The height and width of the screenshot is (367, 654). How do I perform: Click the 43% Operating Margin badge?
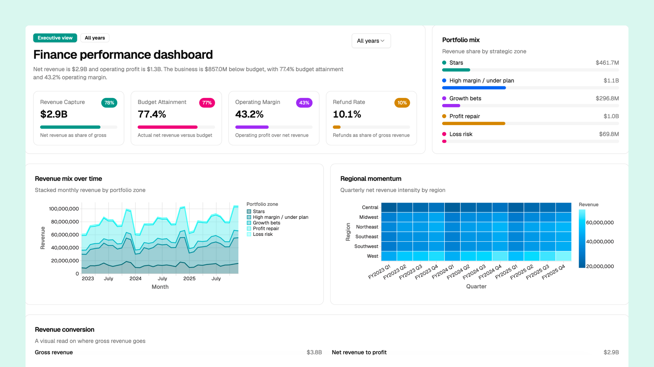pos(304,103)
